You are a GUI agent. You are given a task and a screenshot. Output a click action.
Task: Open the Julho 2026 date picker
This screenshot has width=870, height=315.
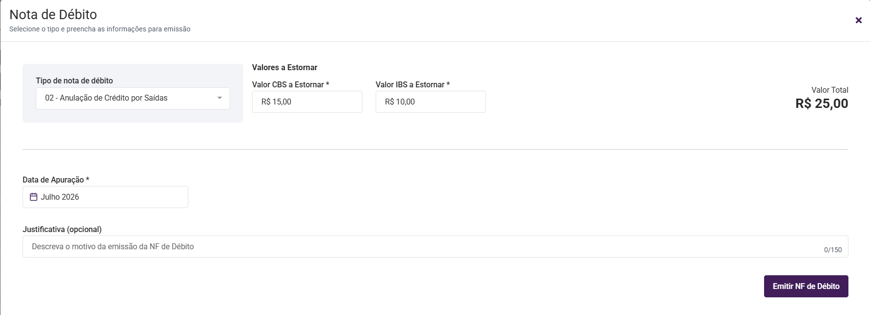[105, 197]
